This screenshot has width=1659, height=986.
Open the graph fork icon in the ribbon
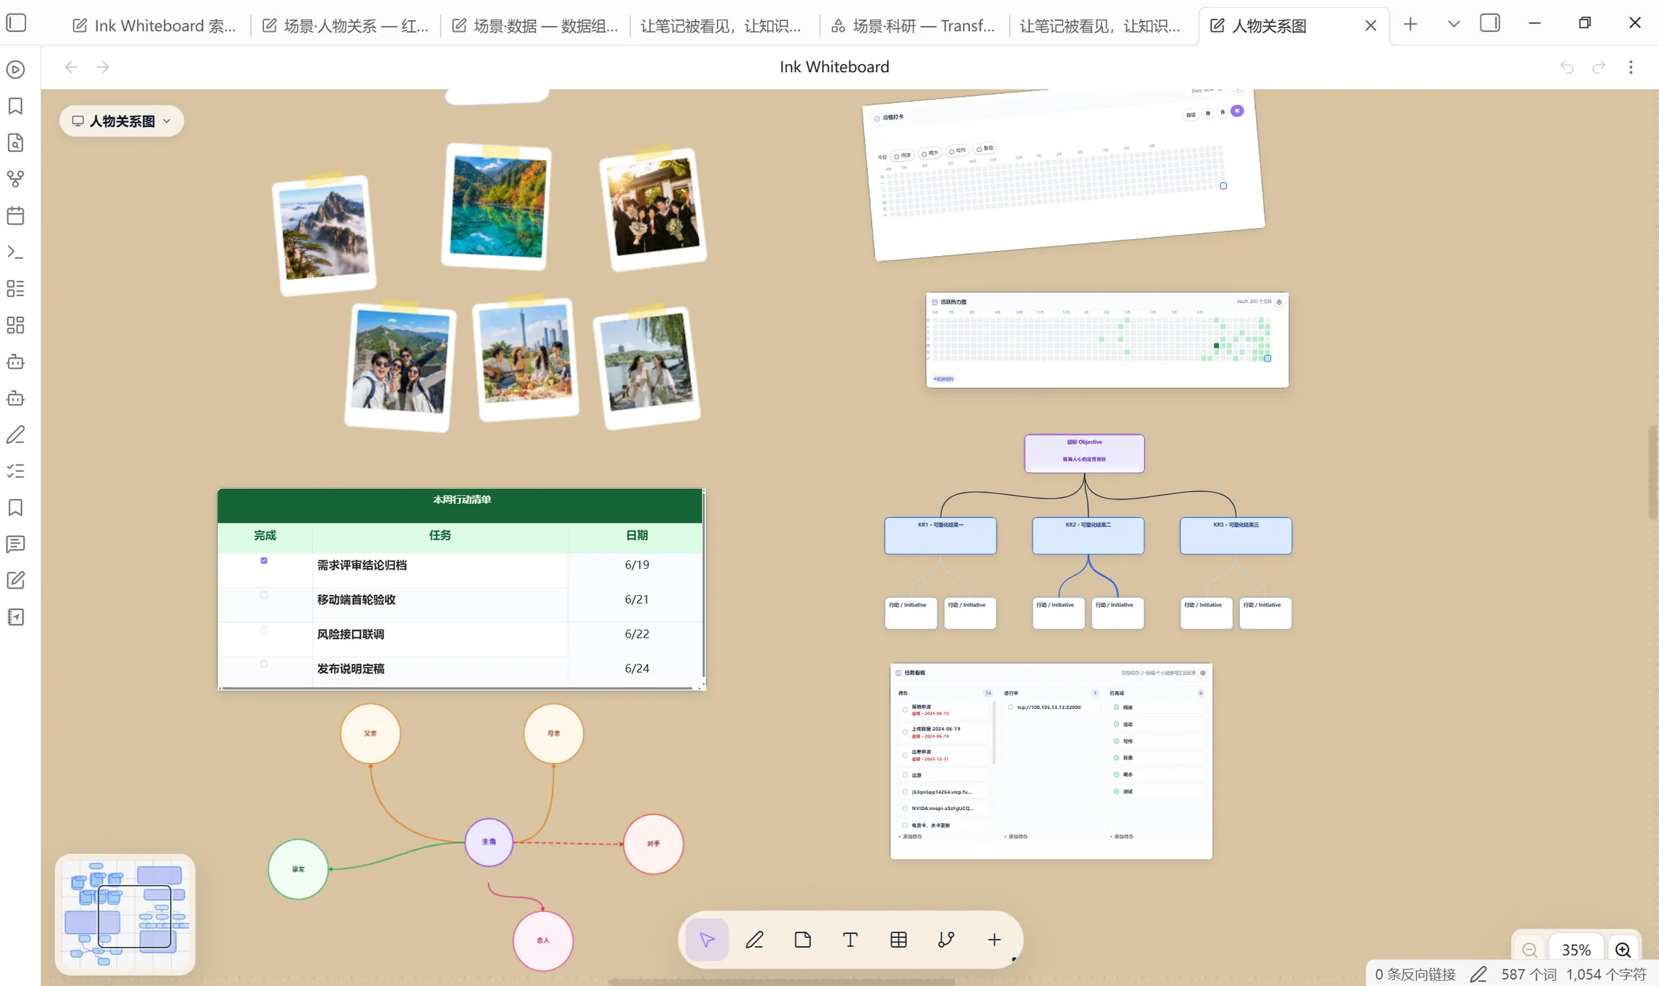tap(16, 179)
